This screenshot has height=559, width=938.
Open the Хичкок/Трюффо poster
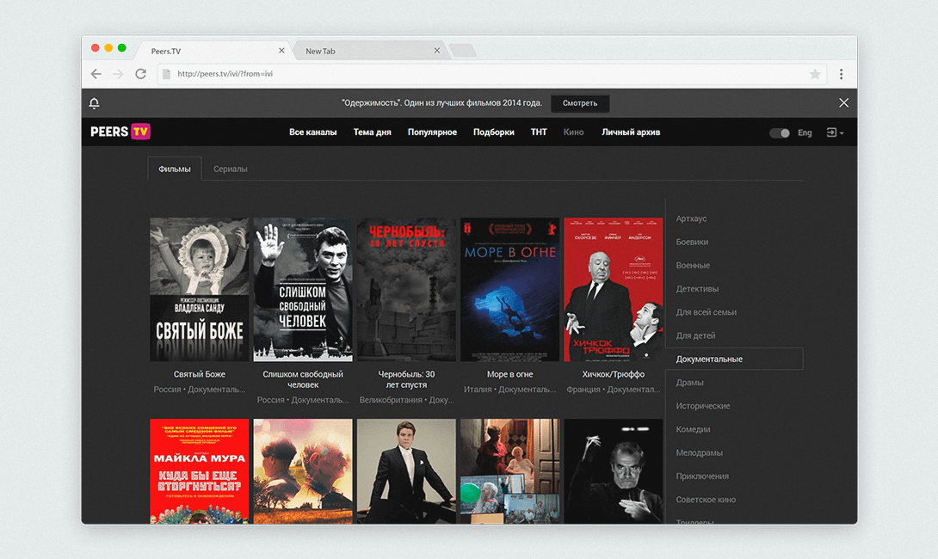[x=614, y=289]
